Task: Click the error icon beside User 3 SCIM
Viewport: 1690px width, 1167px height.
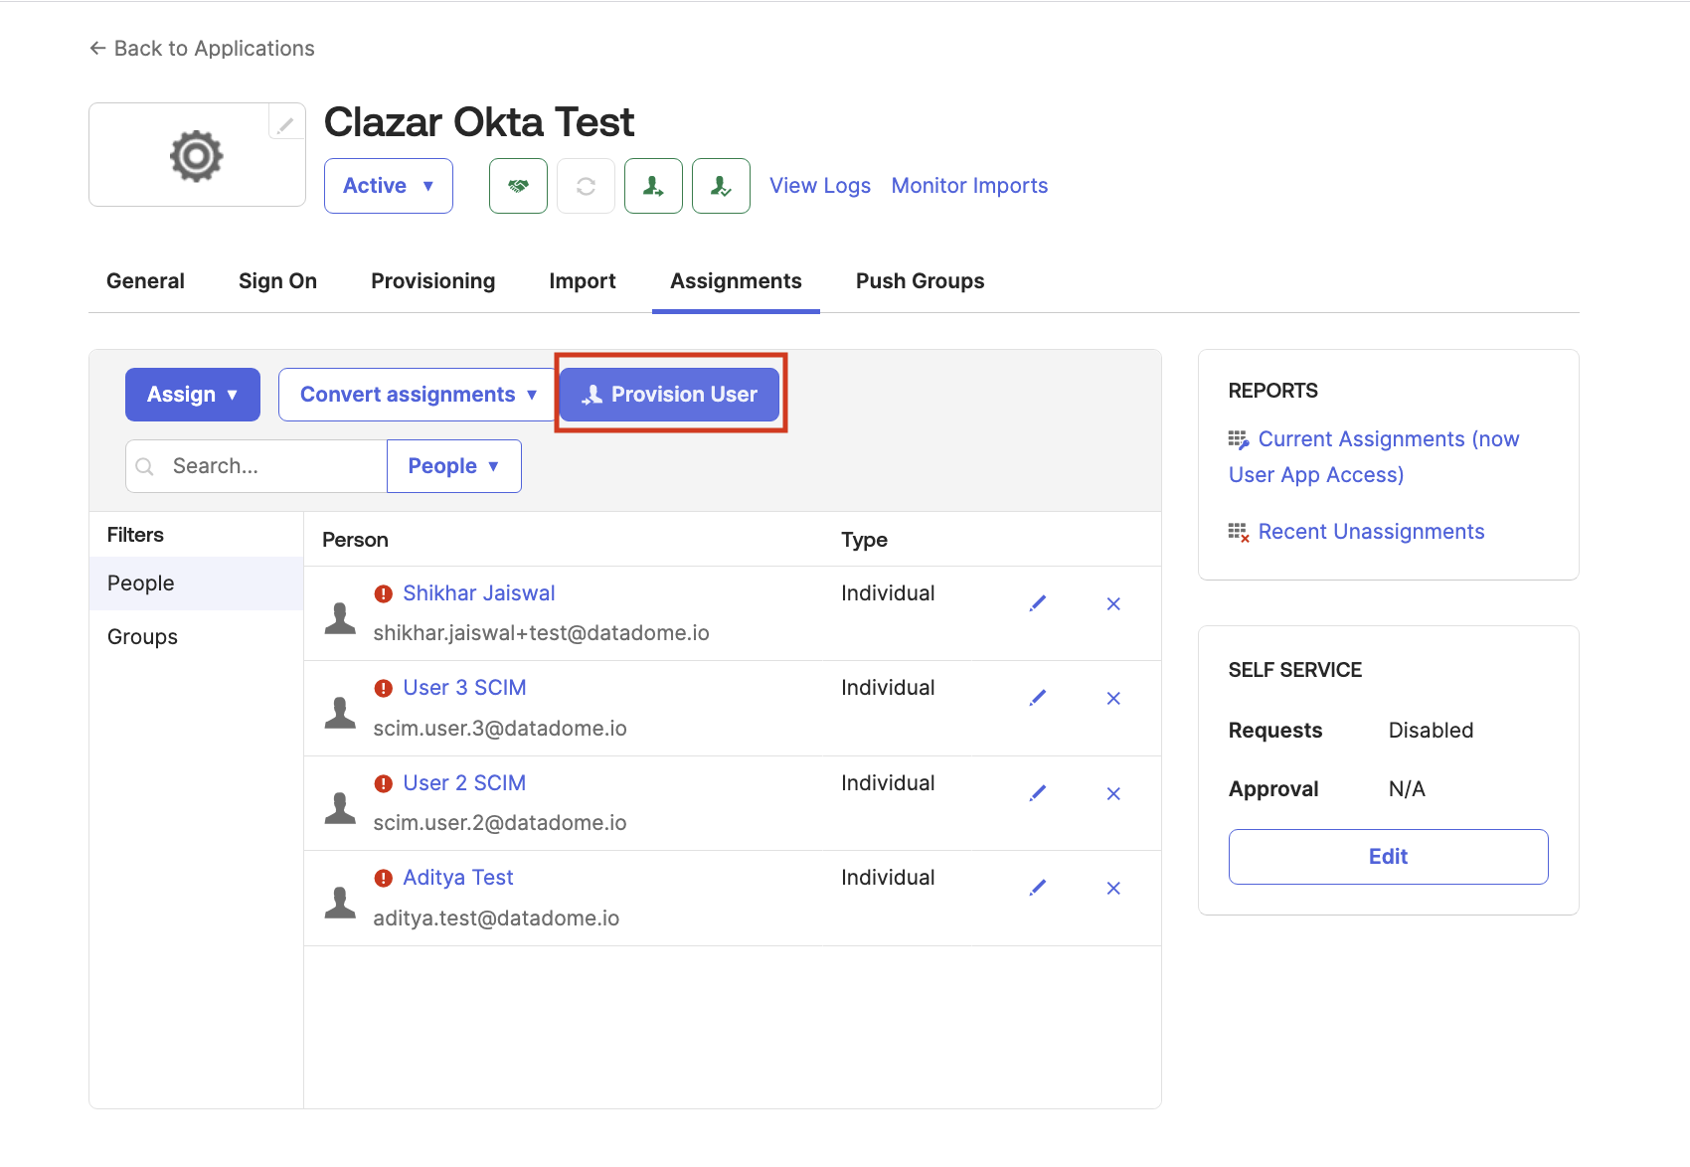Action: [x=384, y=688]
